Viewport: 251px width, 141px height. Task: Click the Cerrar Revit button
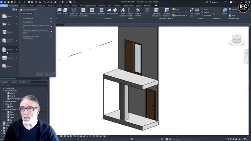(x=50, y=74)
